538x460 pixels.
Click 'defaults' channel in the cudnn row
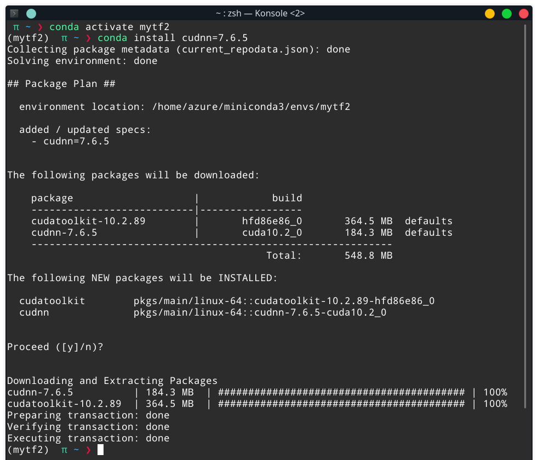[428, 232]
